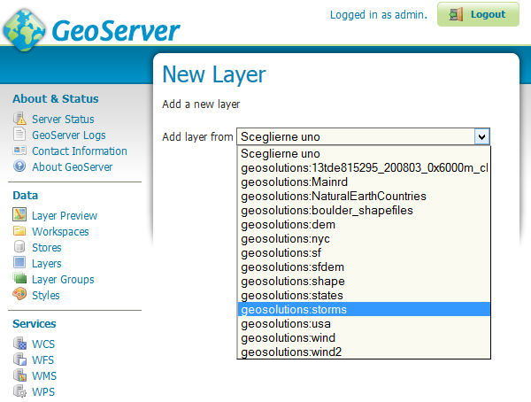Go to Contact Information
This screenshot has width=531, height=402.
click(80, 151)
